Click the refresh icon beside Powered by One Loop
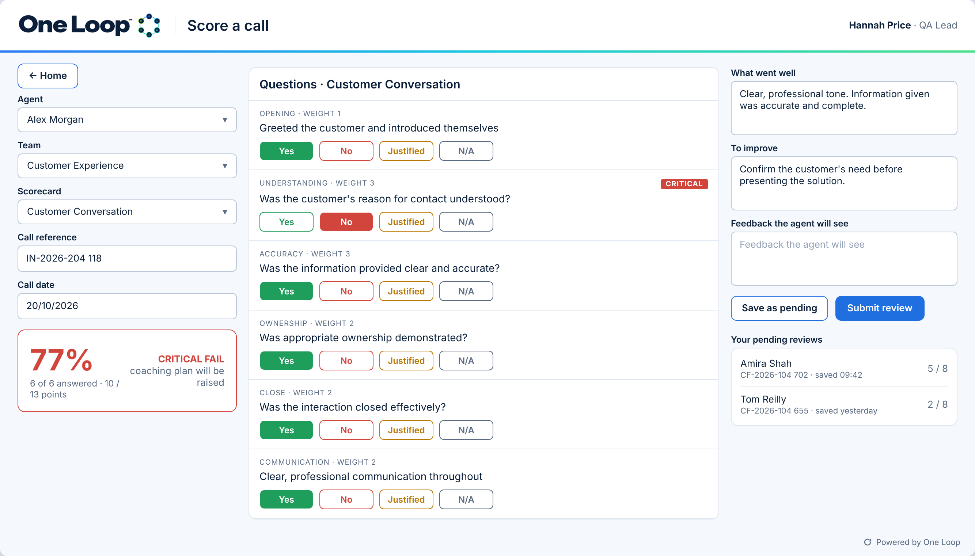This screenshot has width=975, height=556. tap(868, 542)
